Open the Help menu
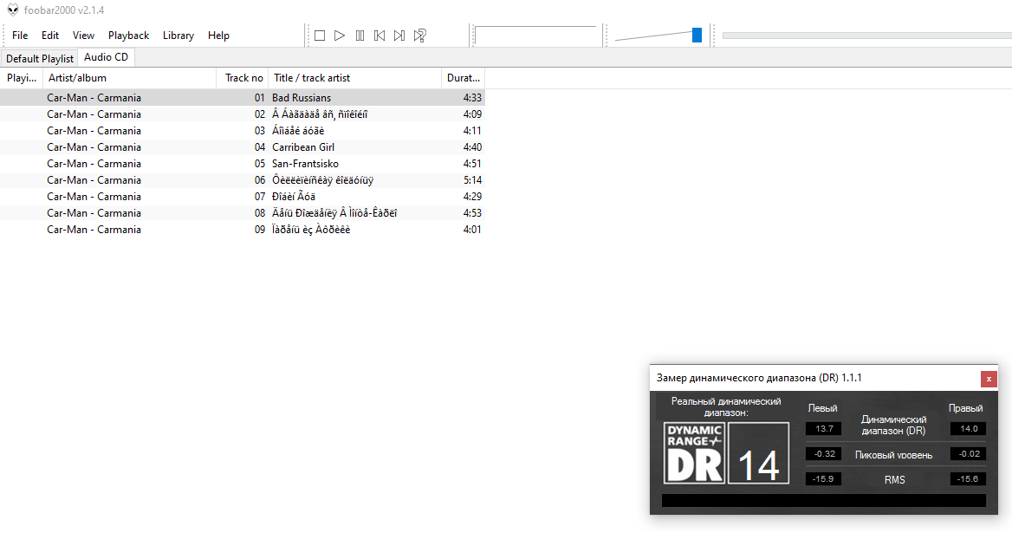 pos(218,36)
